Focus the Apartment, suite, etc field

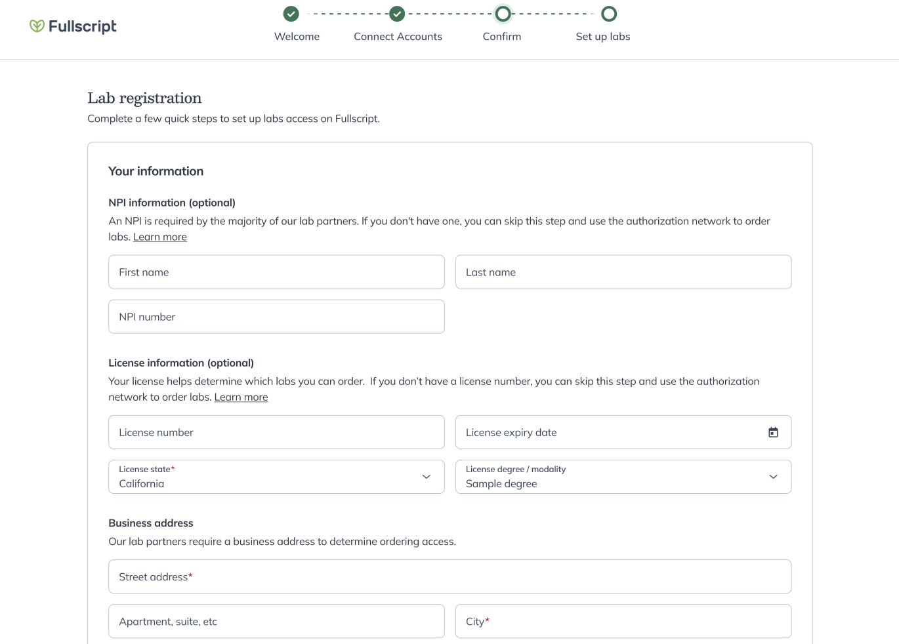[276, 621]
